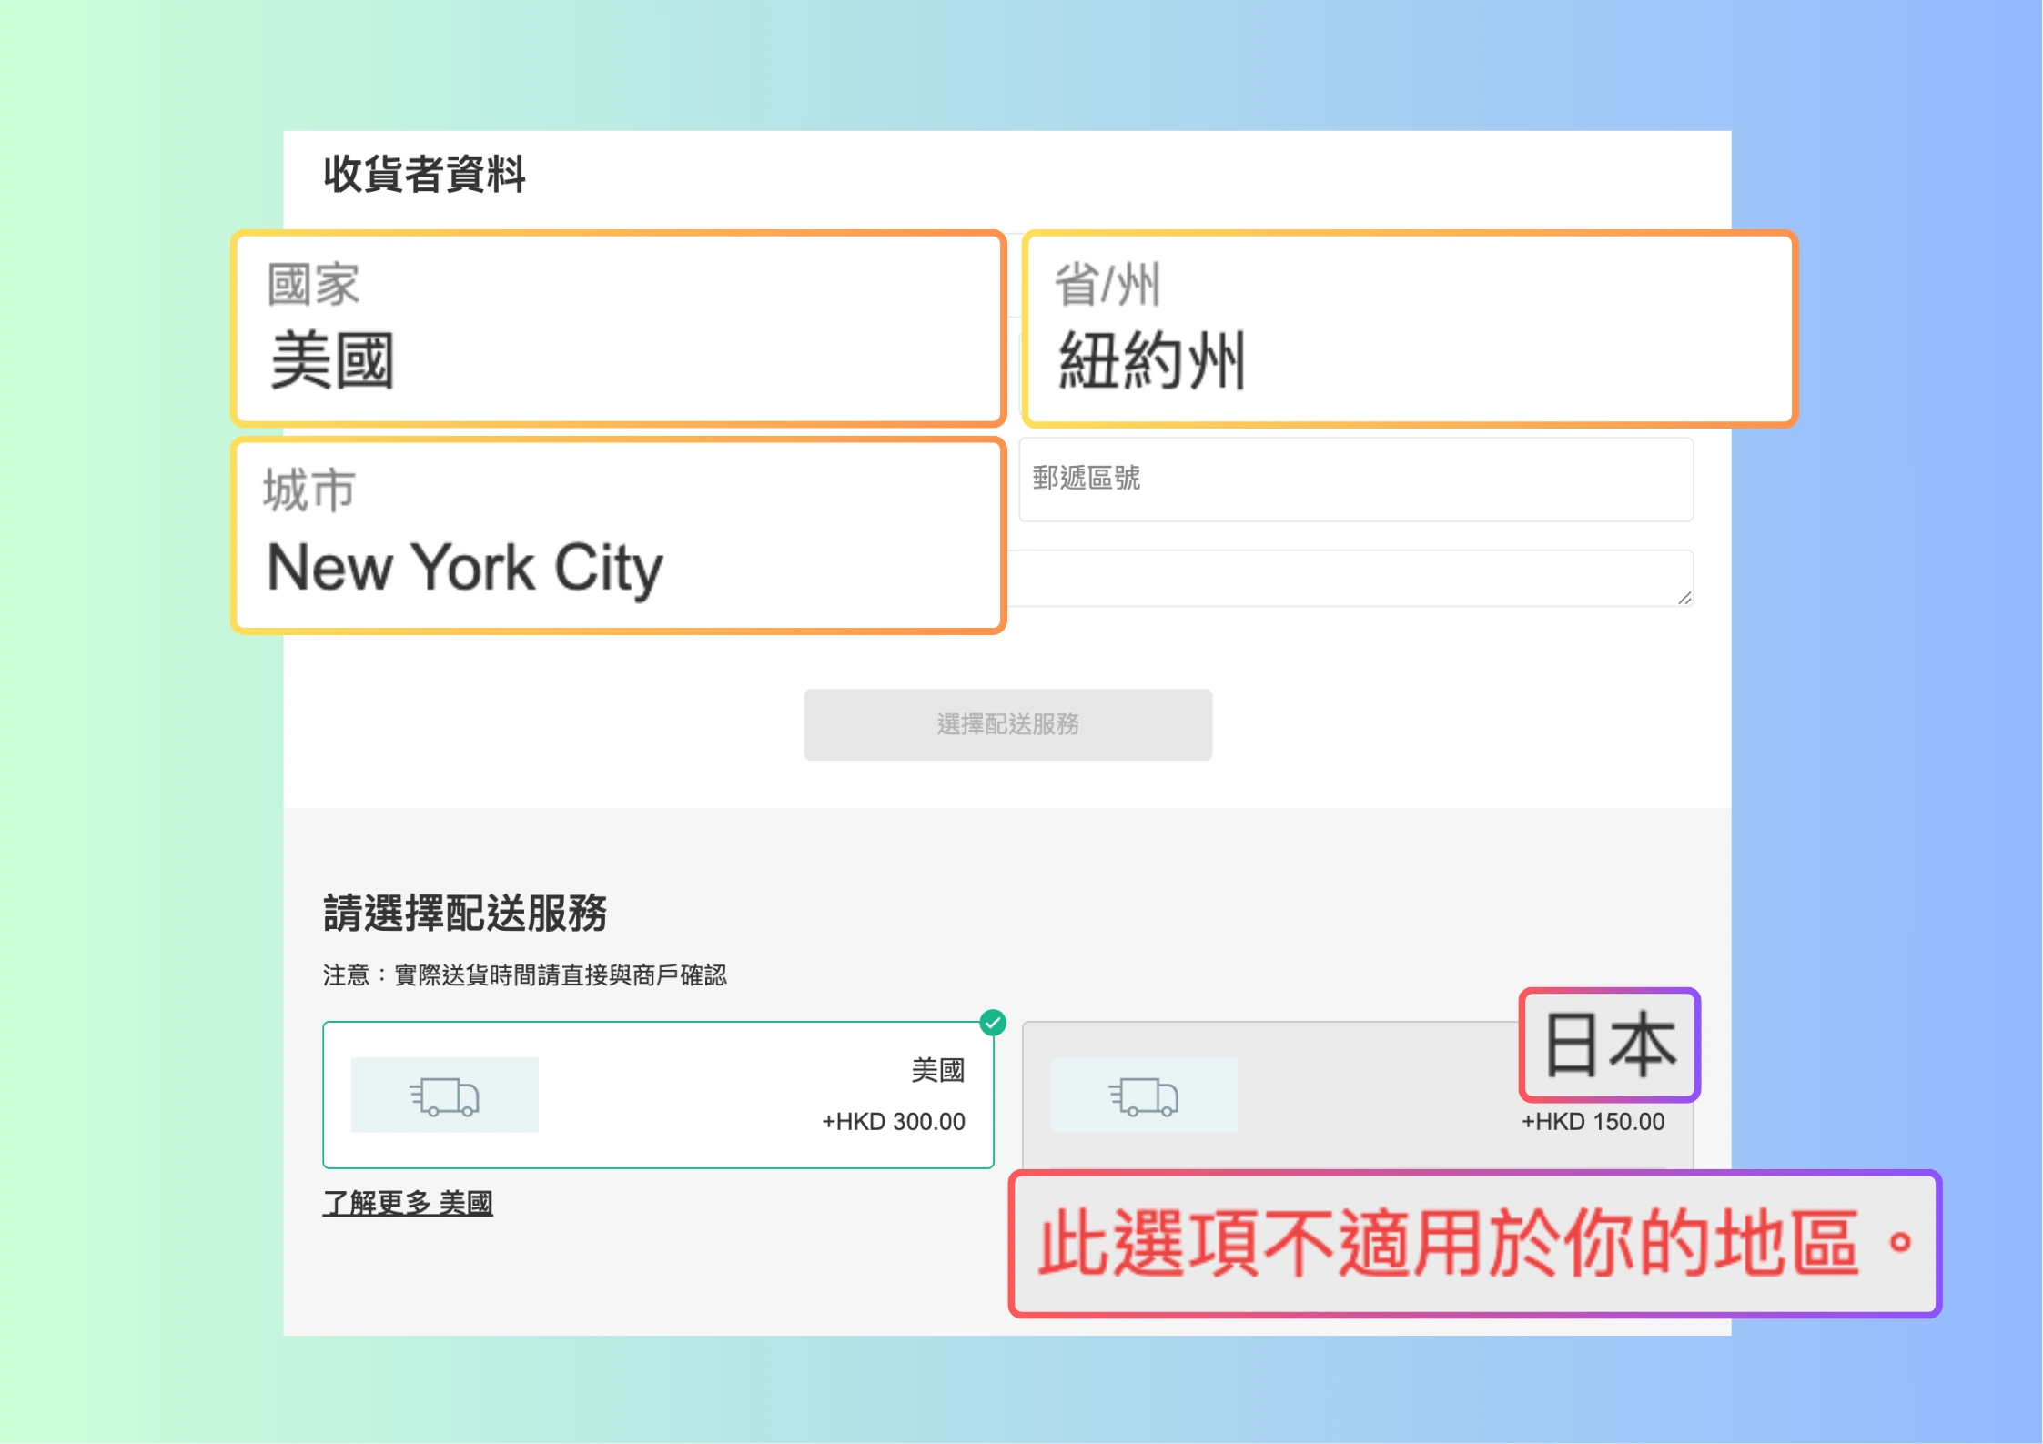Click the 注意 delivery time note text
2043x1444 pixels.
click(525, 975)
